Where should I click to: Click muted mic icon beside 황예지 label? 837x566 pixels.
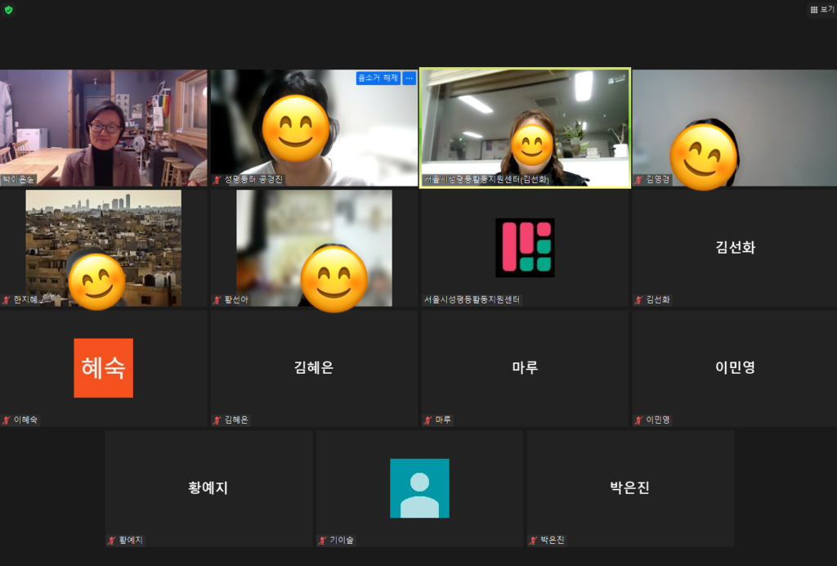pyautogui.click(x=112, y=541)
